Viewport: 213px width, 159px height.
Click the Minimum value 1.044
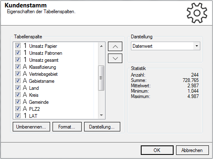pyautogui.click(x=193, y=91)
